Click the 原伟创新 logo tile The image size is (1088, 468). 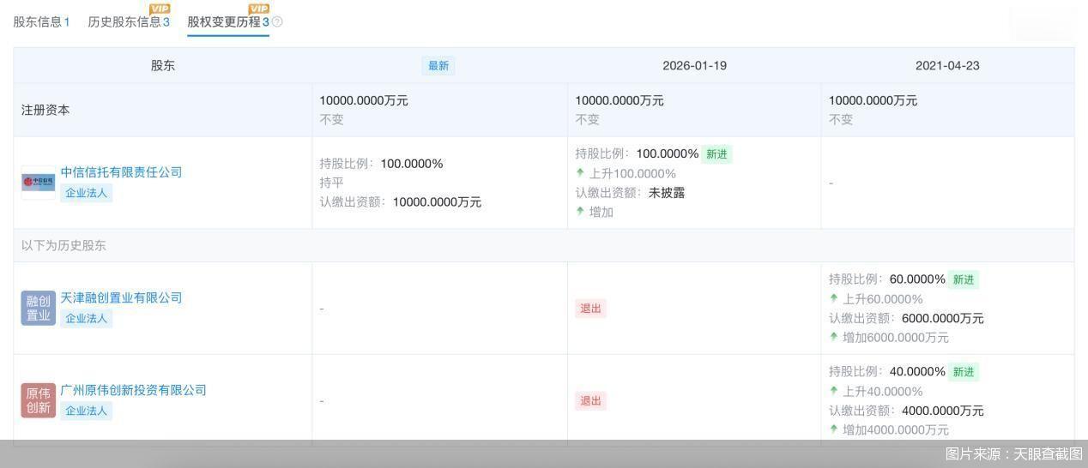39,400
